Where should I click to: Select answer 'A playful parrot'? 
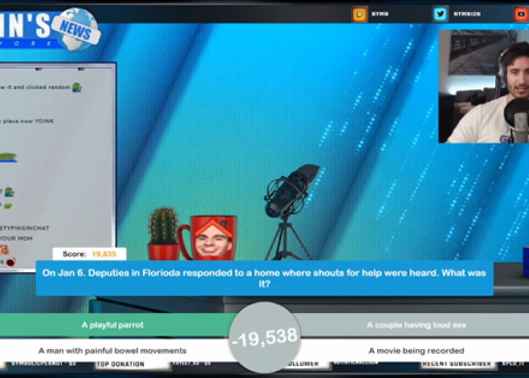pyautogui.click(x=113, y=325)
